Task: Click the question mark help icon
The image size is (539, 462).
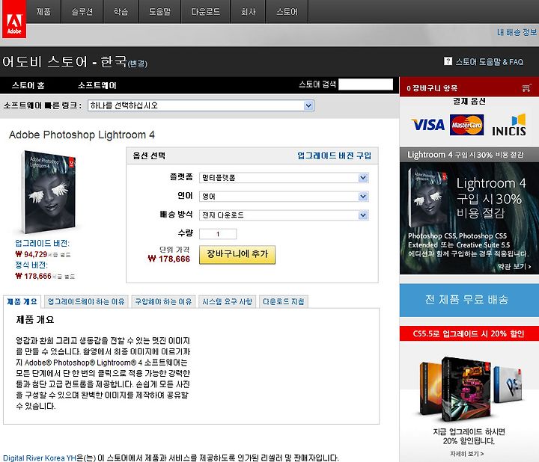Action: pos(448,61)
